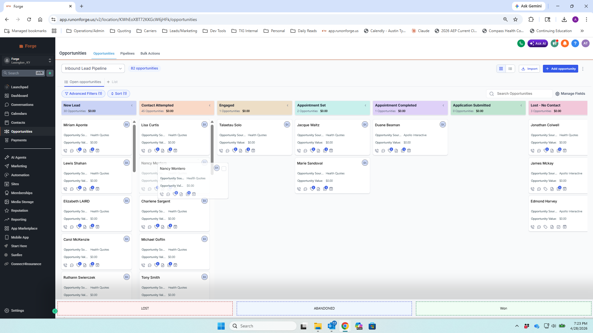Screen dimensions: 593x333
Task: Click the Add opportunity button
Action: click(x=561, y=69)
